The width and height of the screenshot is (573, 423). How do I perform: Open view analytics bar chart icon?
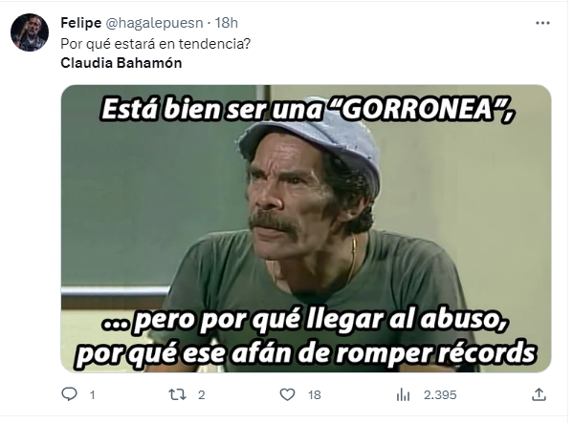tap(403, 395)
